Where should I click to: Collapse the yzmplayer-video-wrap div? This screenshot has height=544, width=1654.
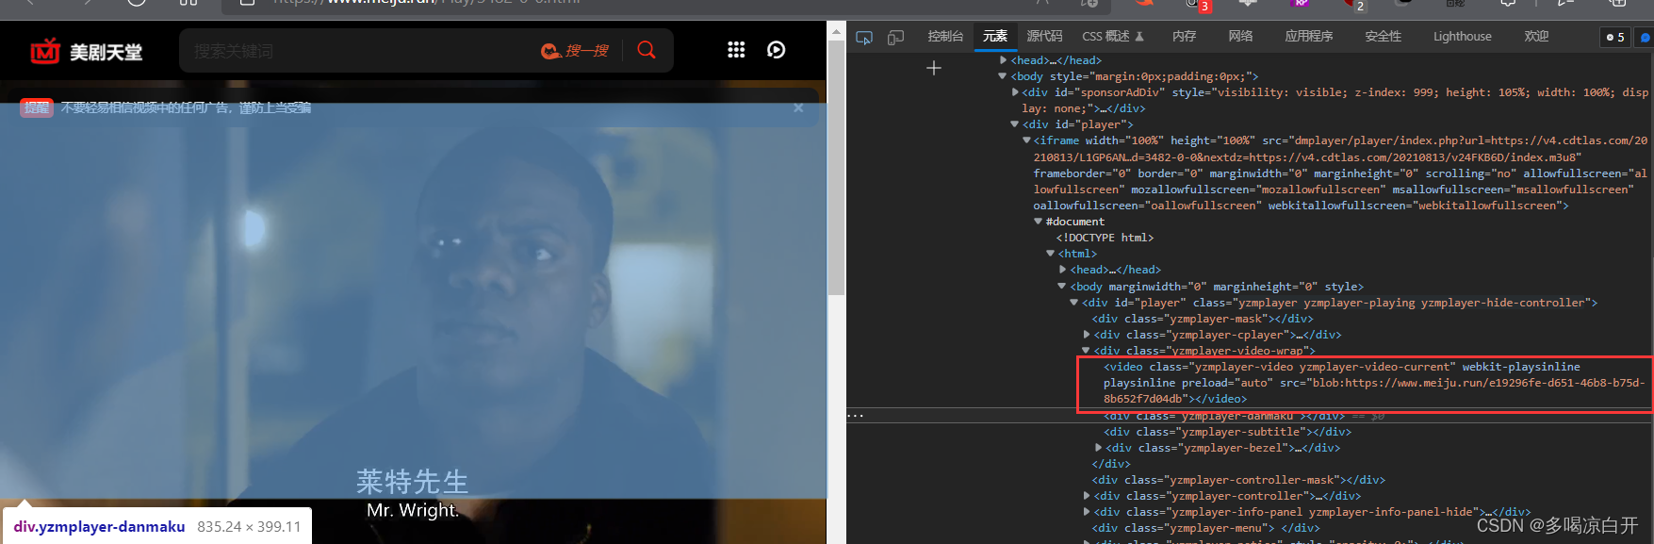[x=1086, y=351]
